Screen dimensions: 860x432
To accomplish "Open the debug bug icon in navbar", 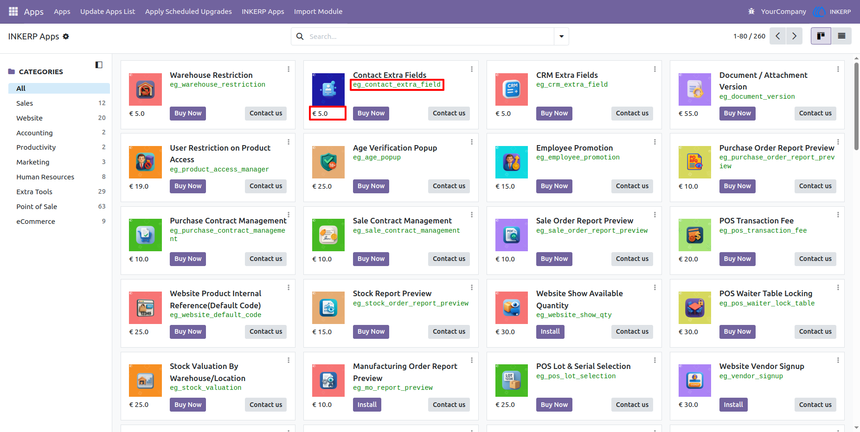I will tap(751, 11).
